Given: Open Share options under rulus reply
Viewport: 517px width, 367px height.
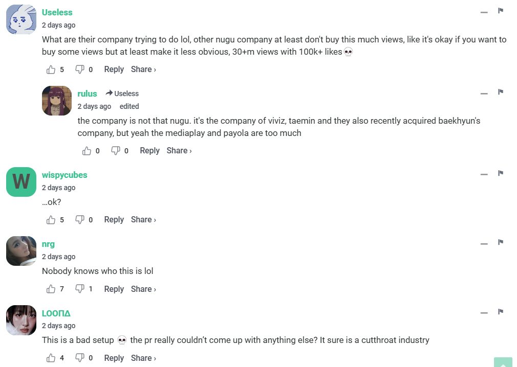Looking at the screenshot, I should click(179, 151).
